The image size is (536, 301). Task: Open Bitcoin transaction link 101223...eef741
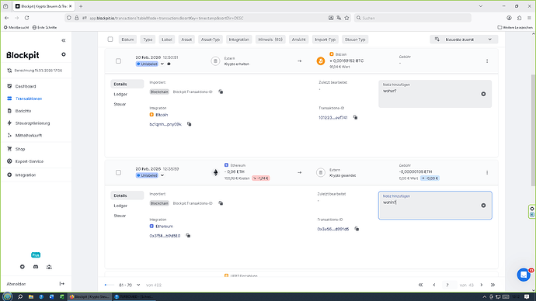(x=333, y=118)
